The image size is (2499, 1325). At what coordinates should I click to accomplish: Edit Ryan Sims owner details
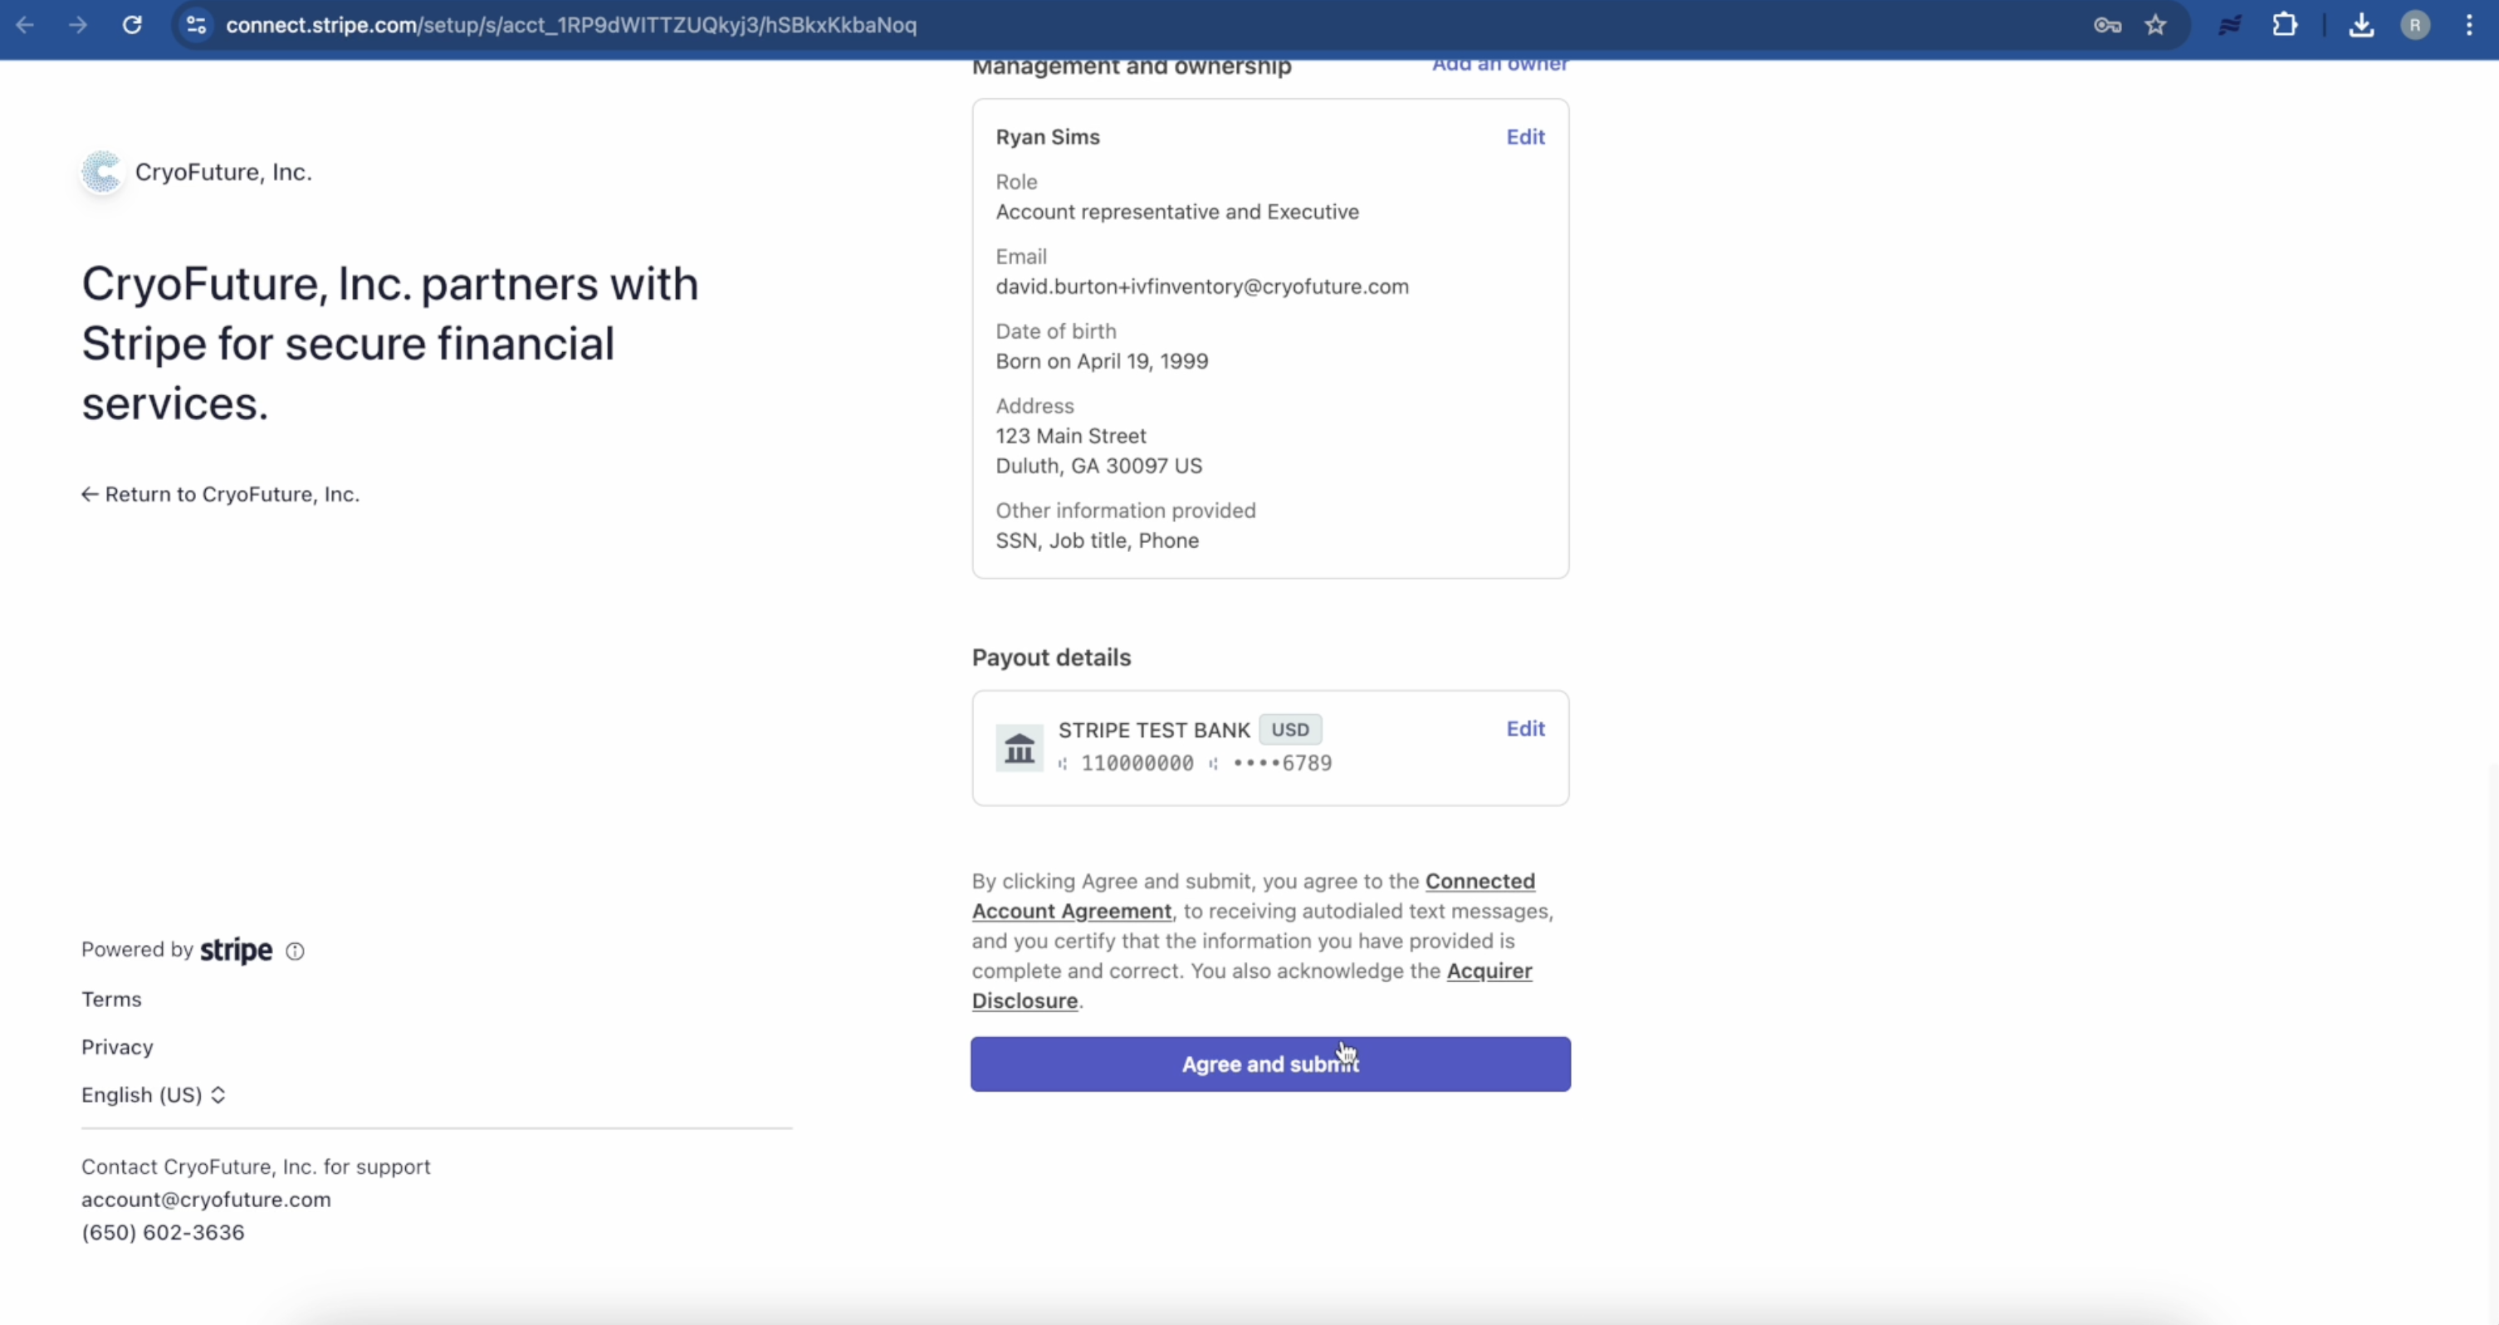tap(1525, 137)
